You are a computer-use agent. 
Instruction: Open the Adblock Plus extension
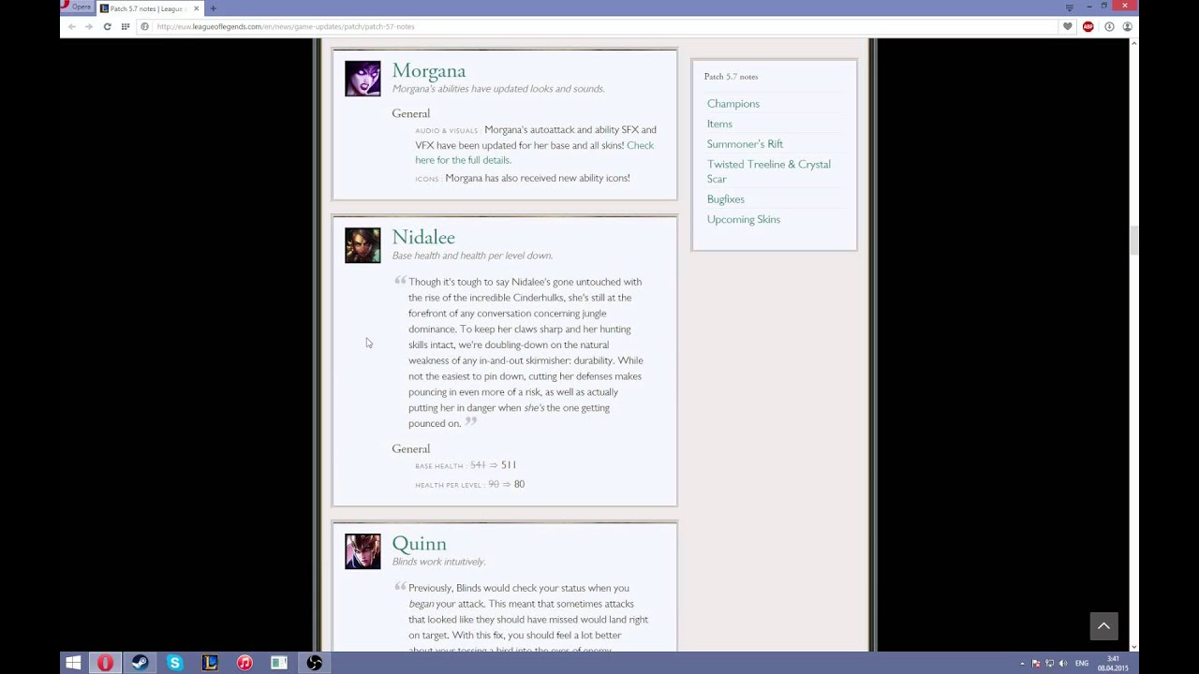tap(1088, 26)
